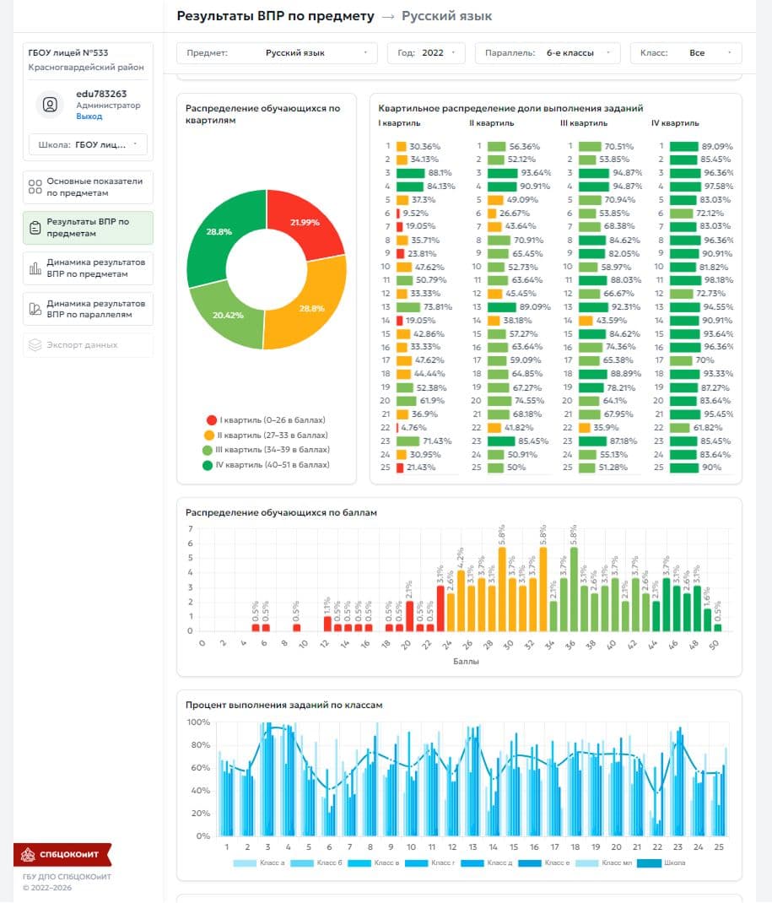Open the Предмет dropdown showing Русский язык
This screenshot has width=772, height=903.
click(277, 53)
